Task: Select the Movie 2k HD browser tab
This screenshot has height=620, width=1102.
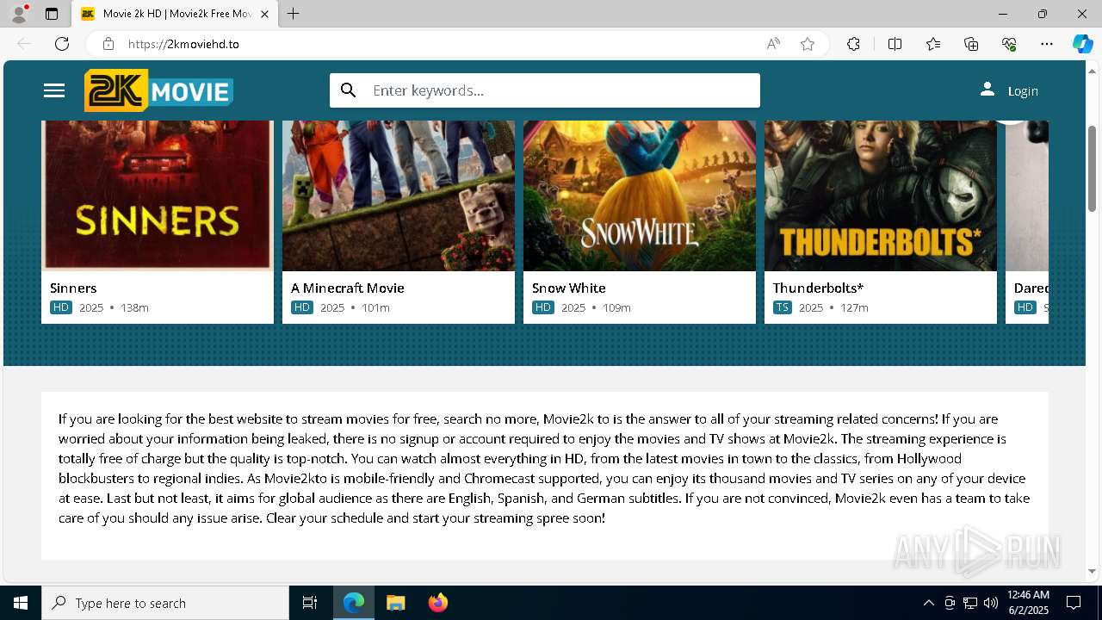Action: point(175,14)
